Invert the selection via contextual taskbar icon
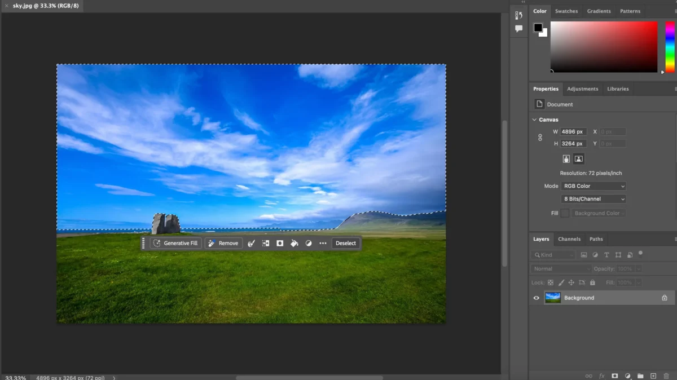This screenshot has width=677, height=380. pyautogui.click(x=266, y=243)
